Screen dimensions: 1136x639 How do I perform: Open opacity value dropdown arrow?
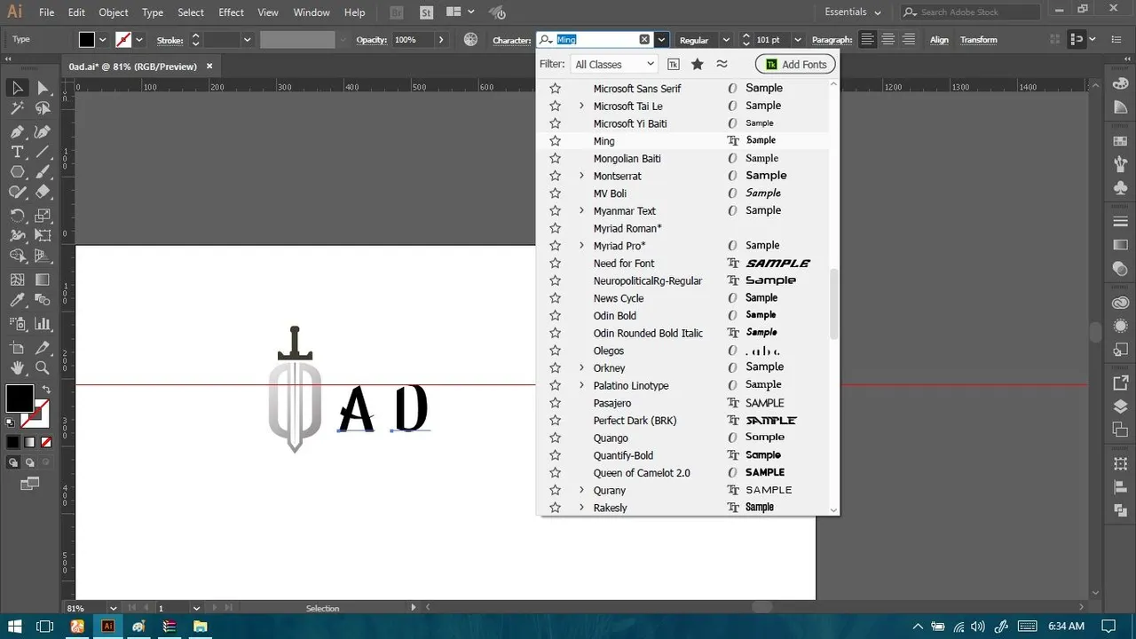tap(441, 40)
